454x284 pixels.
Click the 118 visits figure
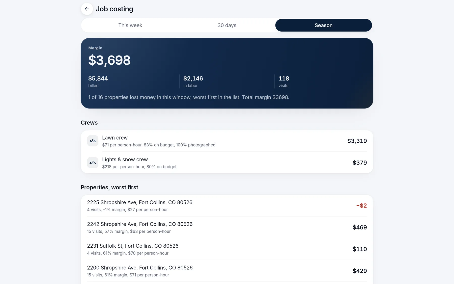point(284,79)
